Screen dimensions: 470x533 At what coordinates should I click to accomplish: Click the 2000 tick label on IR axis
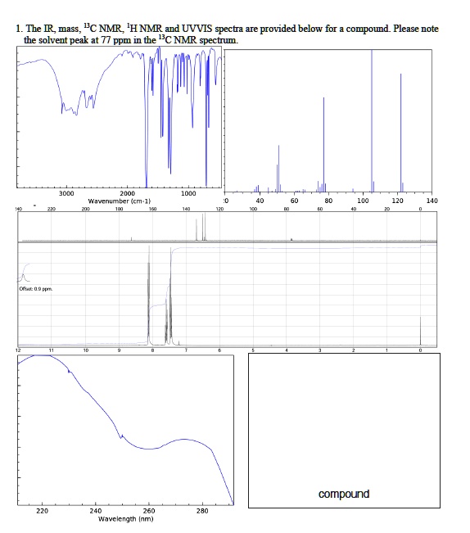coord(128,193)
